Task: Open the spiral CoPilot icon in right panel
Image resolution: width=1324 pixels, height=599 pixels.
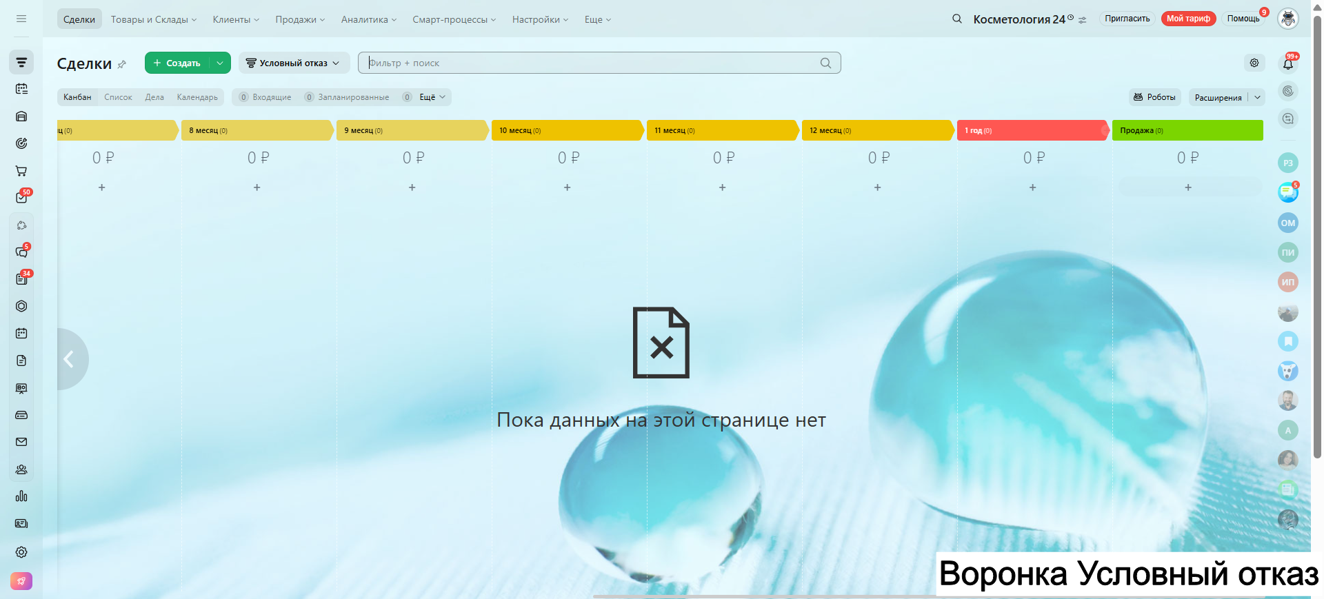Action: 1288,91
